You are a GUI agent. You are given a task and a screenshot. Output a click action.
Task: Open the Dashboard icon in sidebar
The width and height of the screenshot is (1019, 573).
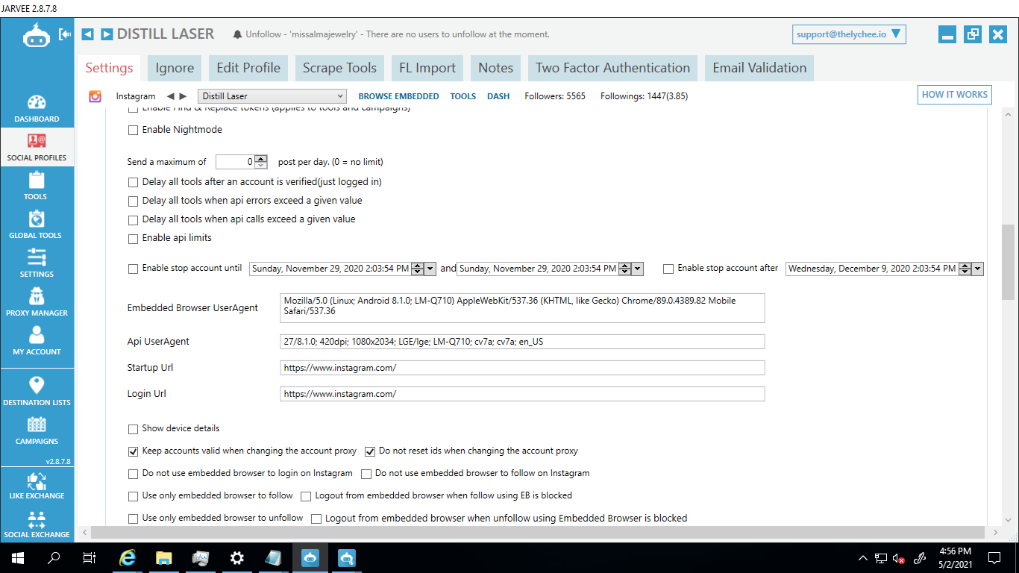37,108
